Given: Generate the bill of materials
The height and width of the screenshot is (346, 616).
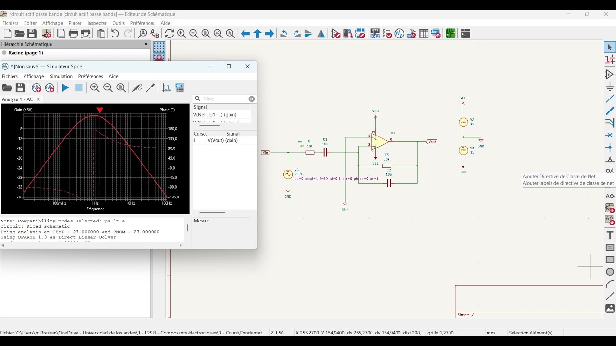Looking at the screenshot, I should click(436, 34).
